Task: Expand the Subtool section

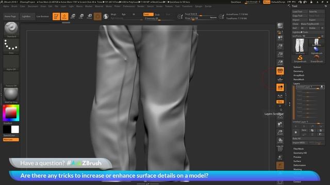Action: [297, 67]
